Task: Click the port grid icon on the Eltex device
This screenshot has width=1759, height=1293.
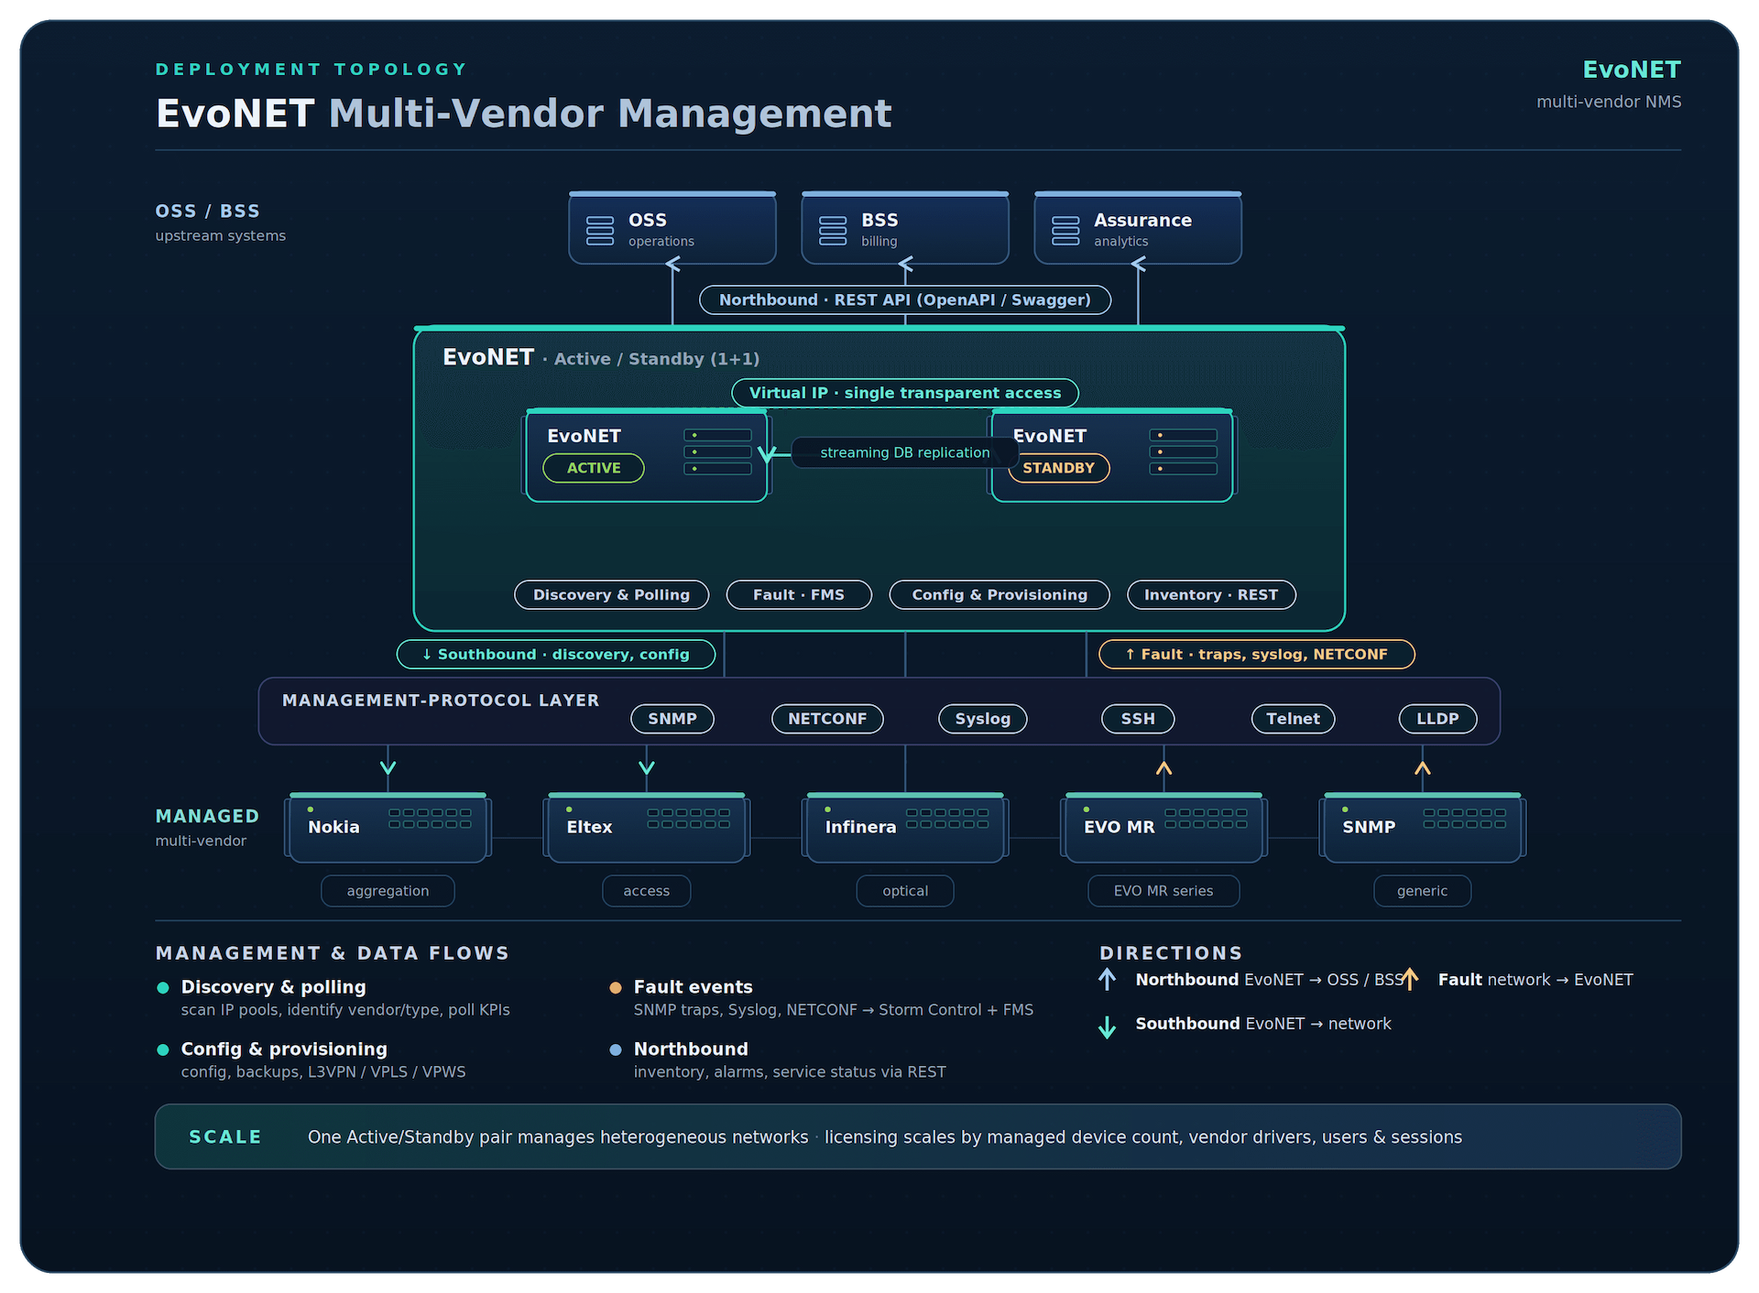Action: click(x=688, y=819)
